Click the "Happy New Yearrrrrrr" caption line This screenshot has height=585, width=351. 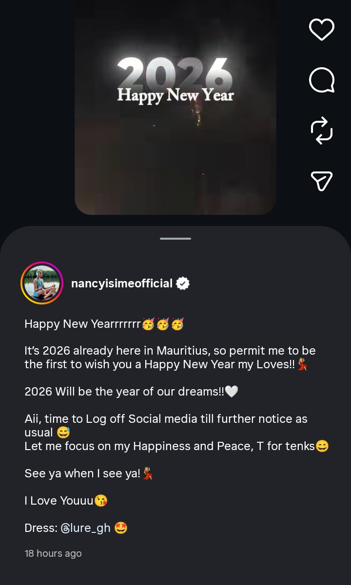tap(83, 324)
